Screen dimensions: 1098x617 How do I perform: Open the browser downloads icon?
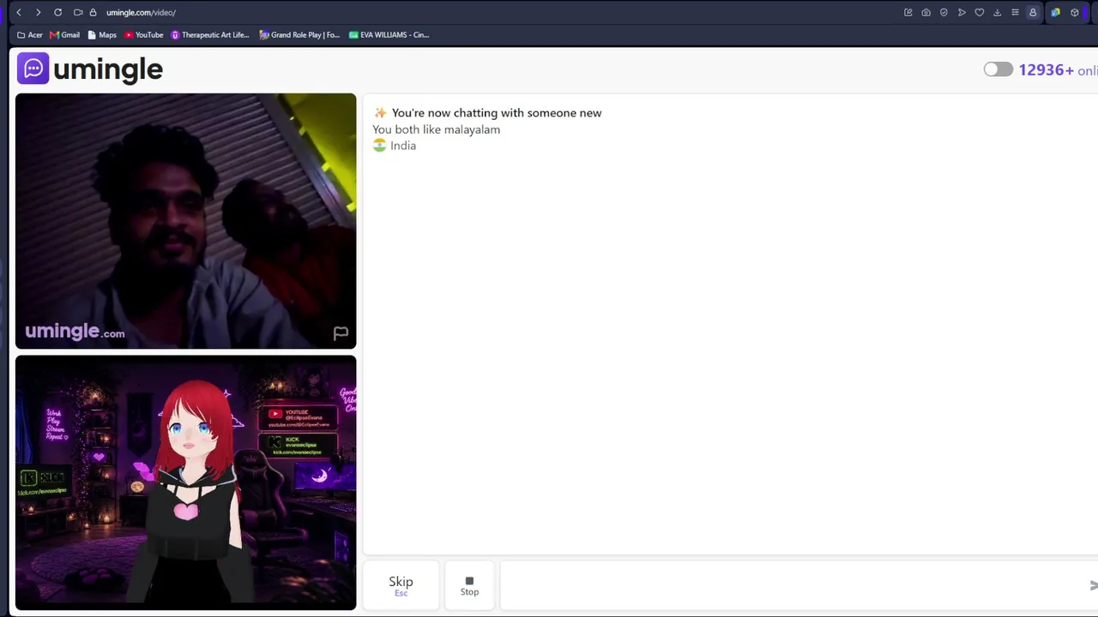(x=997, y=12)
